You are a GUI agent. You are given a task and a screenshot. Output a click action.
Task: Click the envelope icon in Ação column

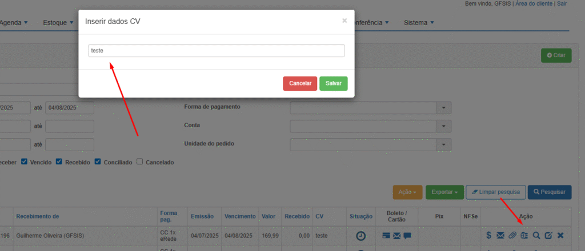coord(500,235)
